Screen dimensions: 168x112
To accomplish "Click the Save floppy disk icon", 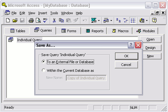I will point(22,20).
